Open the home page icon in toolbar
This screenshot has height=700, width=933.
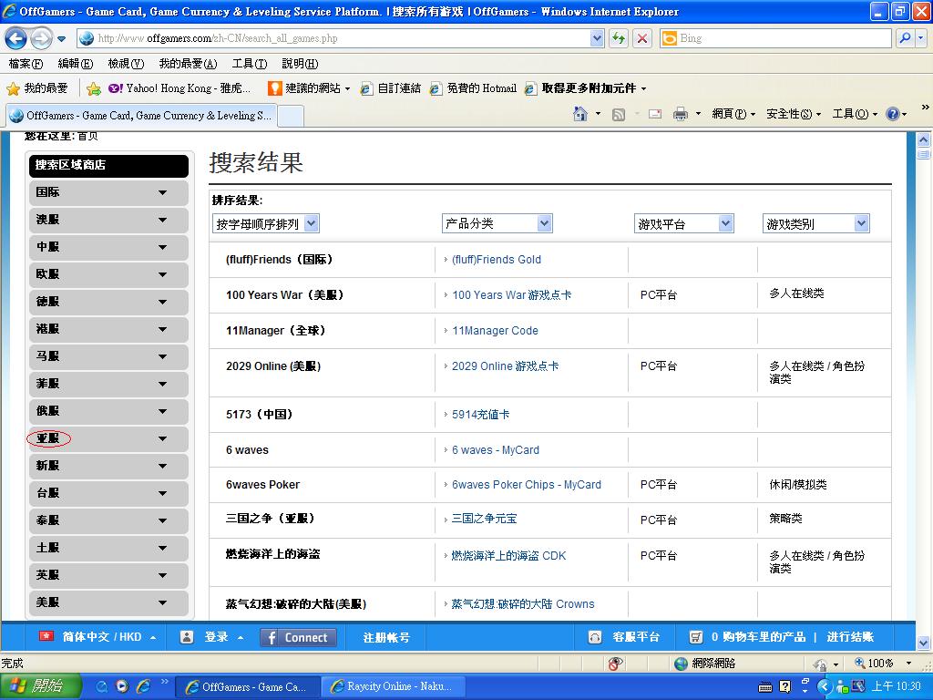579,114
